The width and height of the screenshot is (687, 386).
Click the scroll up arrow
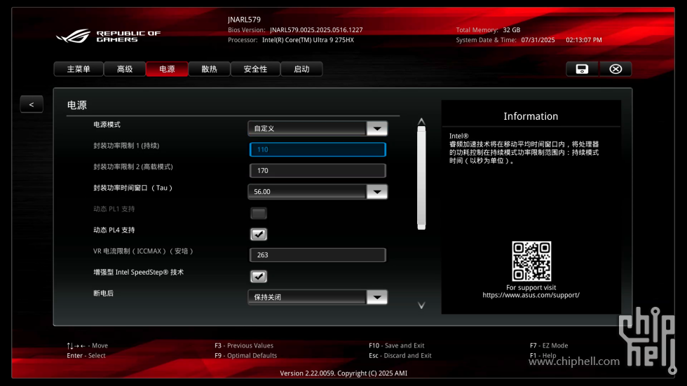421,121
